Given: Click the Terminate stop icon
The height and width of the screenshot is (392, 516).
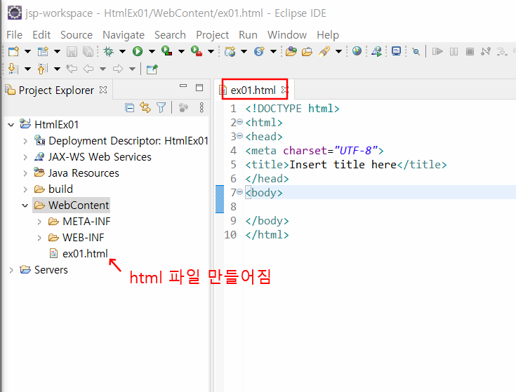Looking at the screenshot, I should pos(470,51).
